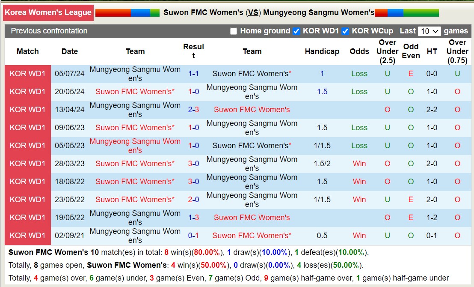Click the "Handicap" column header
This screenshot has width=474, height=287.
(x=322, y=51)
